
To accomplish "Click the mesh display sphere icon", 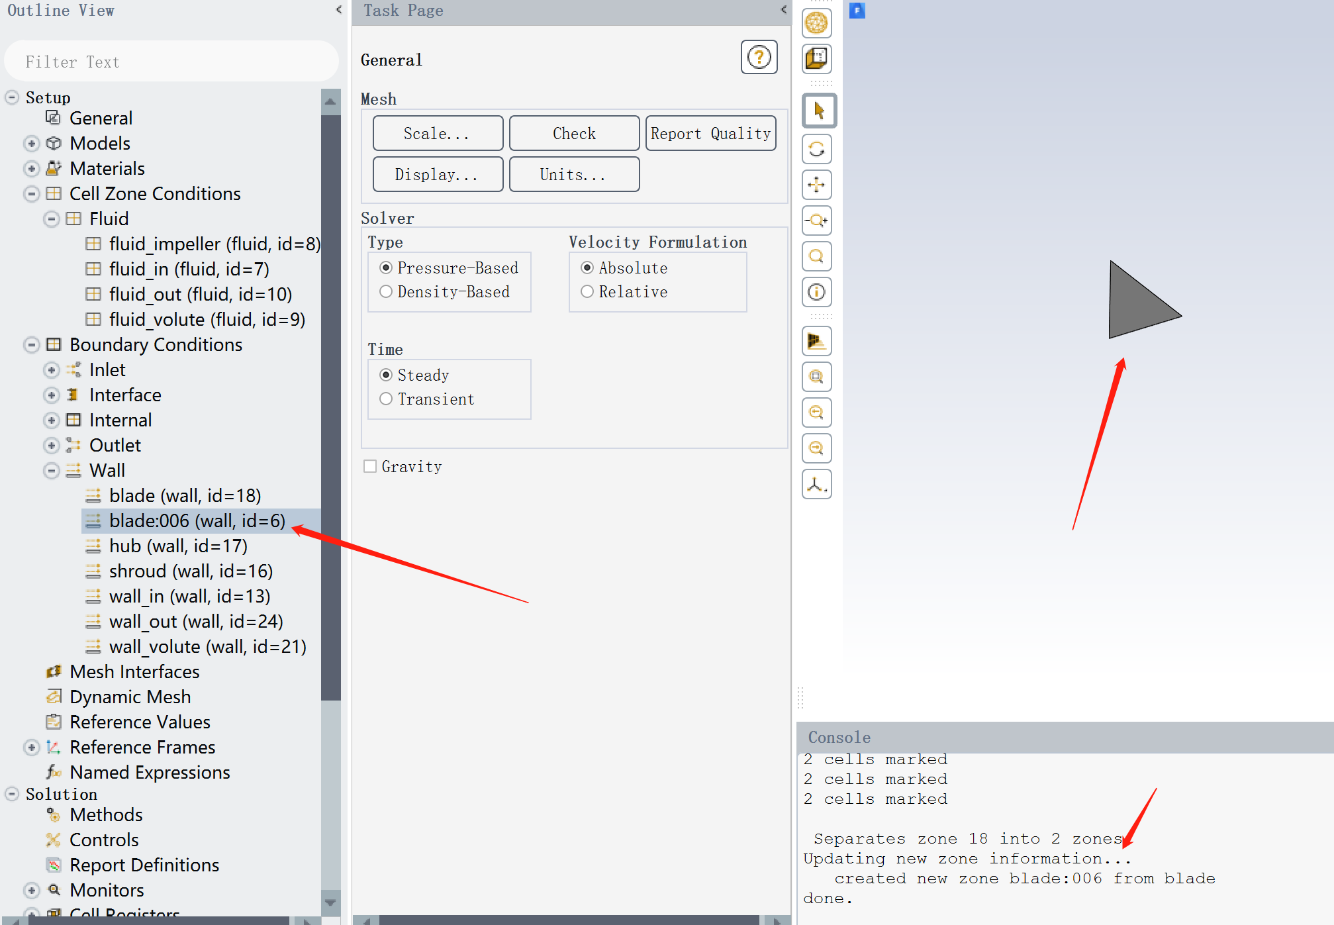I will 816,23.
